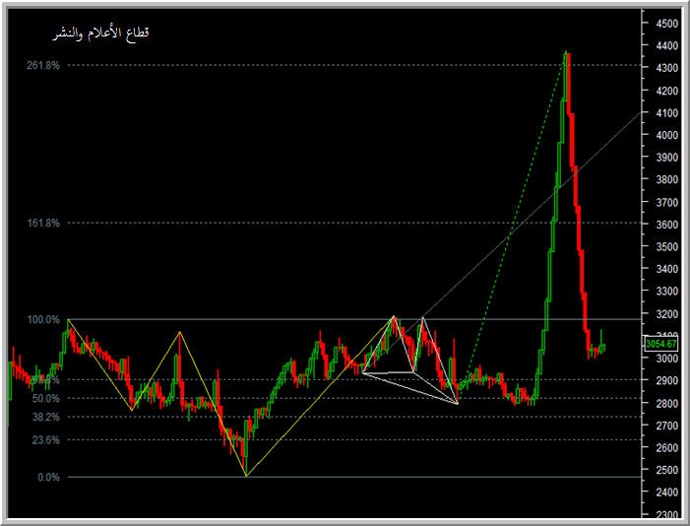Select the 4000 price axis label

pos(665,135)
